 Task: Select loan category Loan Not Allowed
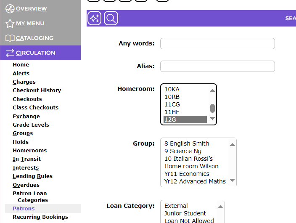pos(190,220)
